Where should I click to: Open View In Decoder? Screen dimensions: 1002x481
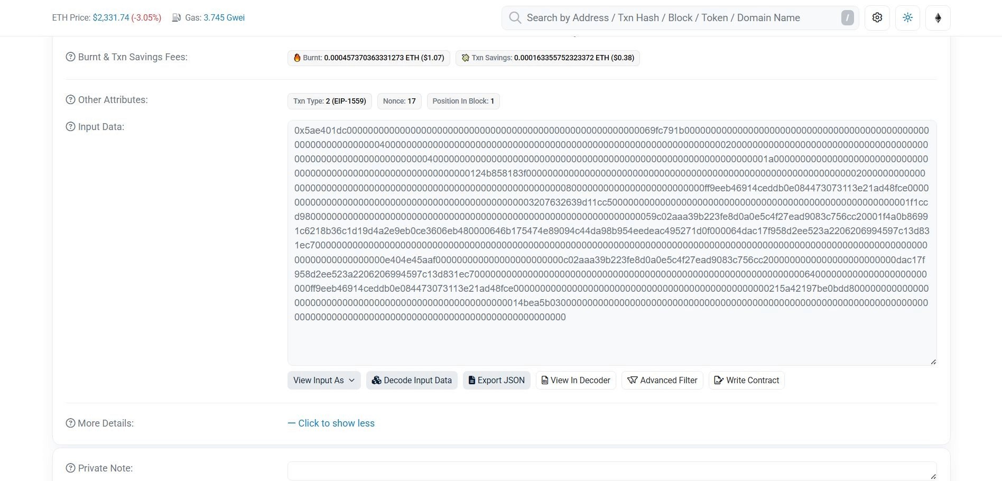576,380
